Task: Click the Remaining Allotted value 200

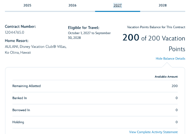Action: 174,86
